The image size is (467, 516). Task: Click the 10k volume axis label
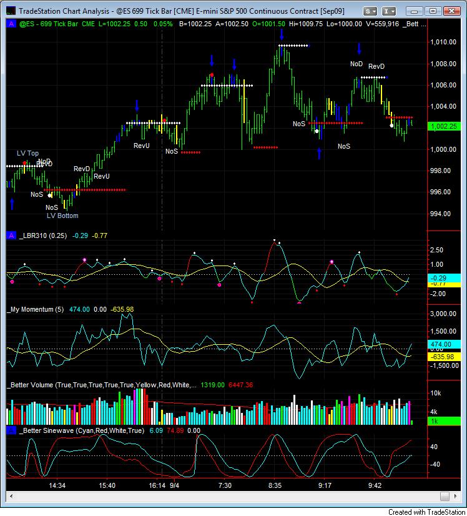coord(436,393)
